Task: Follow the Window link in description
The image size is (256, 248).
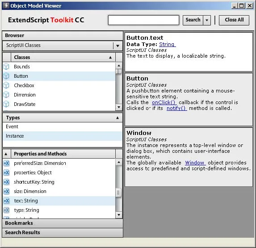Action: (x=195, y=163)
